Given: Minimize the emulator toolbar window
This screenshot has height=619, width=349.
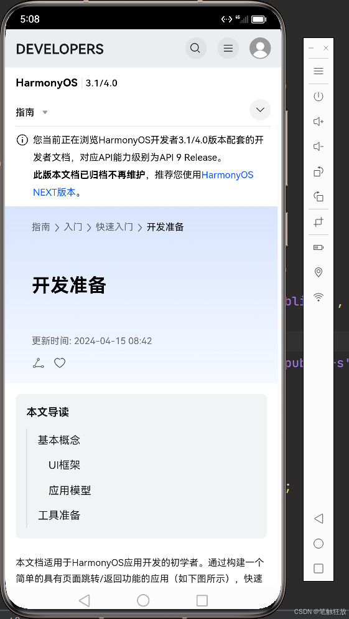Looking at the screenshot, I should (311, 48).
